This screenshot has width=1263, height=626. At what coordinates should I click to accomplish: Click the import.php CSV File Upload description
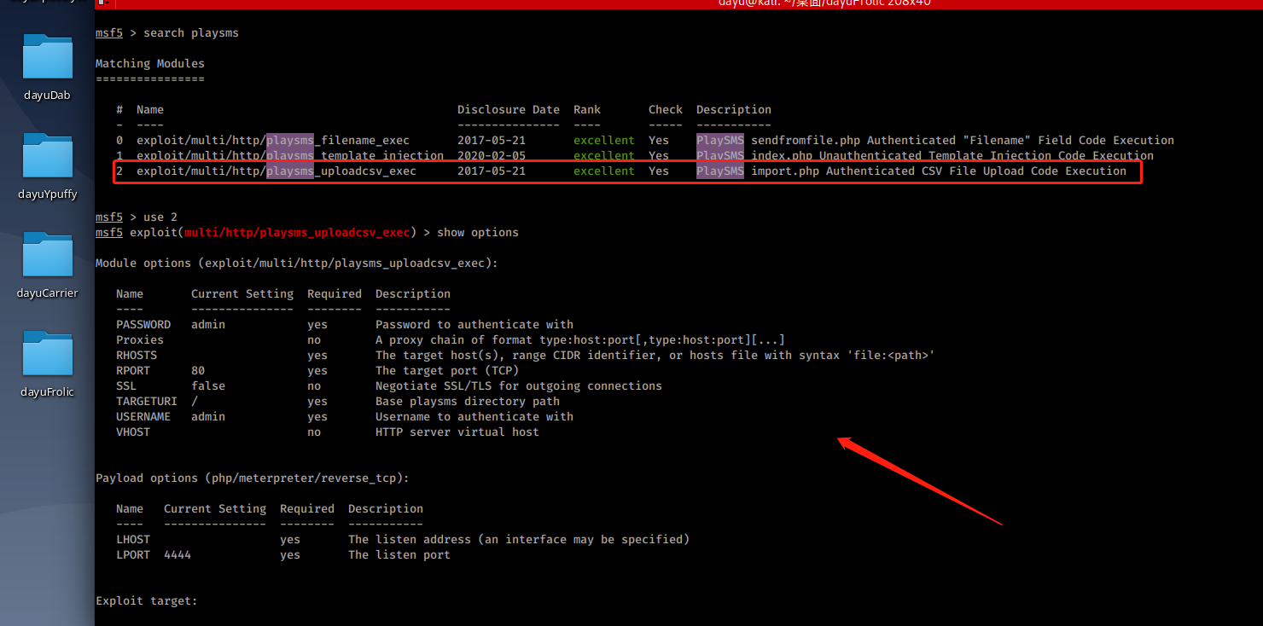pos(911,171)
